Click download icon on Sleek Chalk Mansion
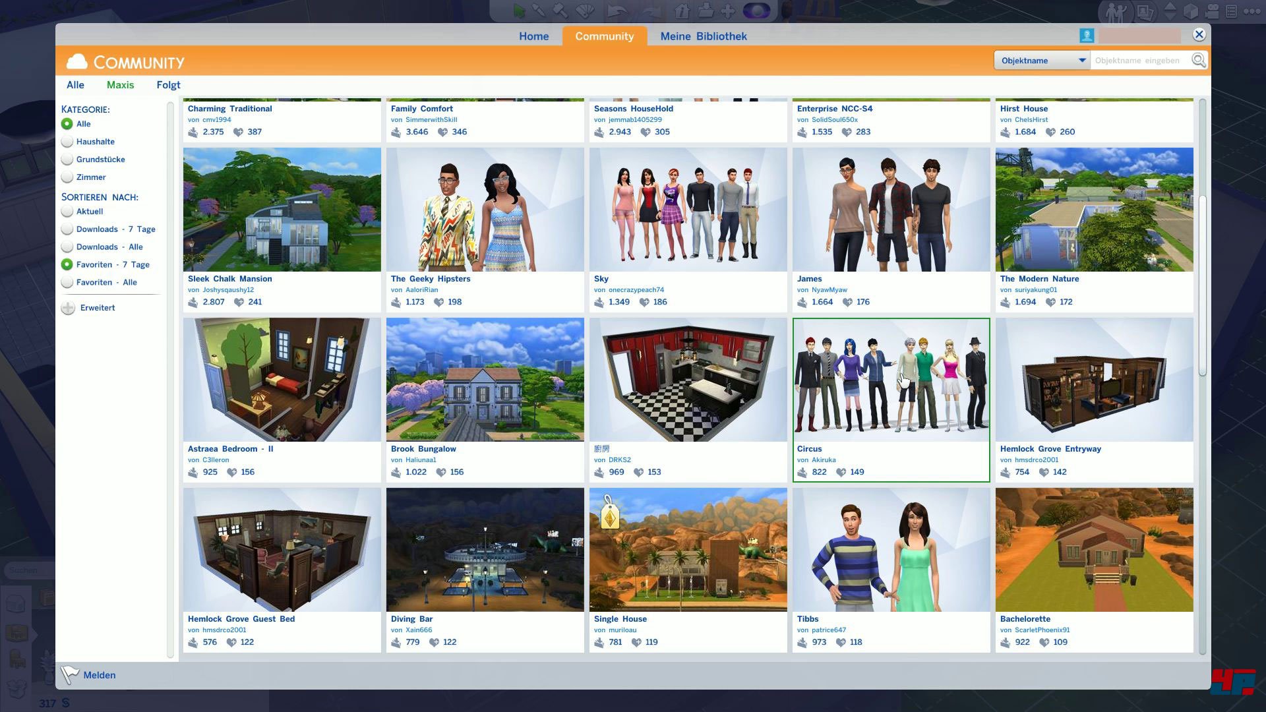Viewport: 1266px width, 712px height. coord(193,302)
